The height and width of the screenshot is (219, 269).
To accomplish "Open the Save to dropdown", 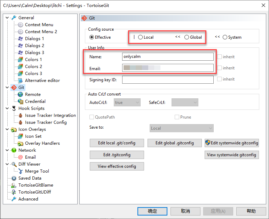I will click(182, 128).
